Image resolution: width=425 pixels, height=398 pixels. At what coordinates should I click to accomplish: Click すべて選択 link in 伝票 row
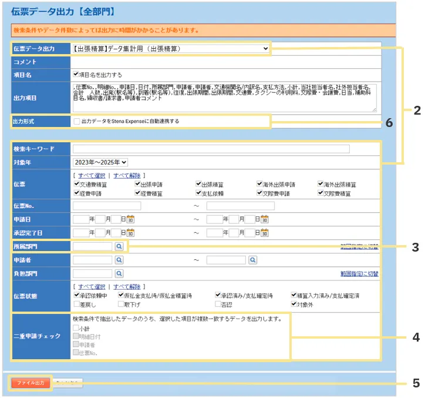[92, 176]
